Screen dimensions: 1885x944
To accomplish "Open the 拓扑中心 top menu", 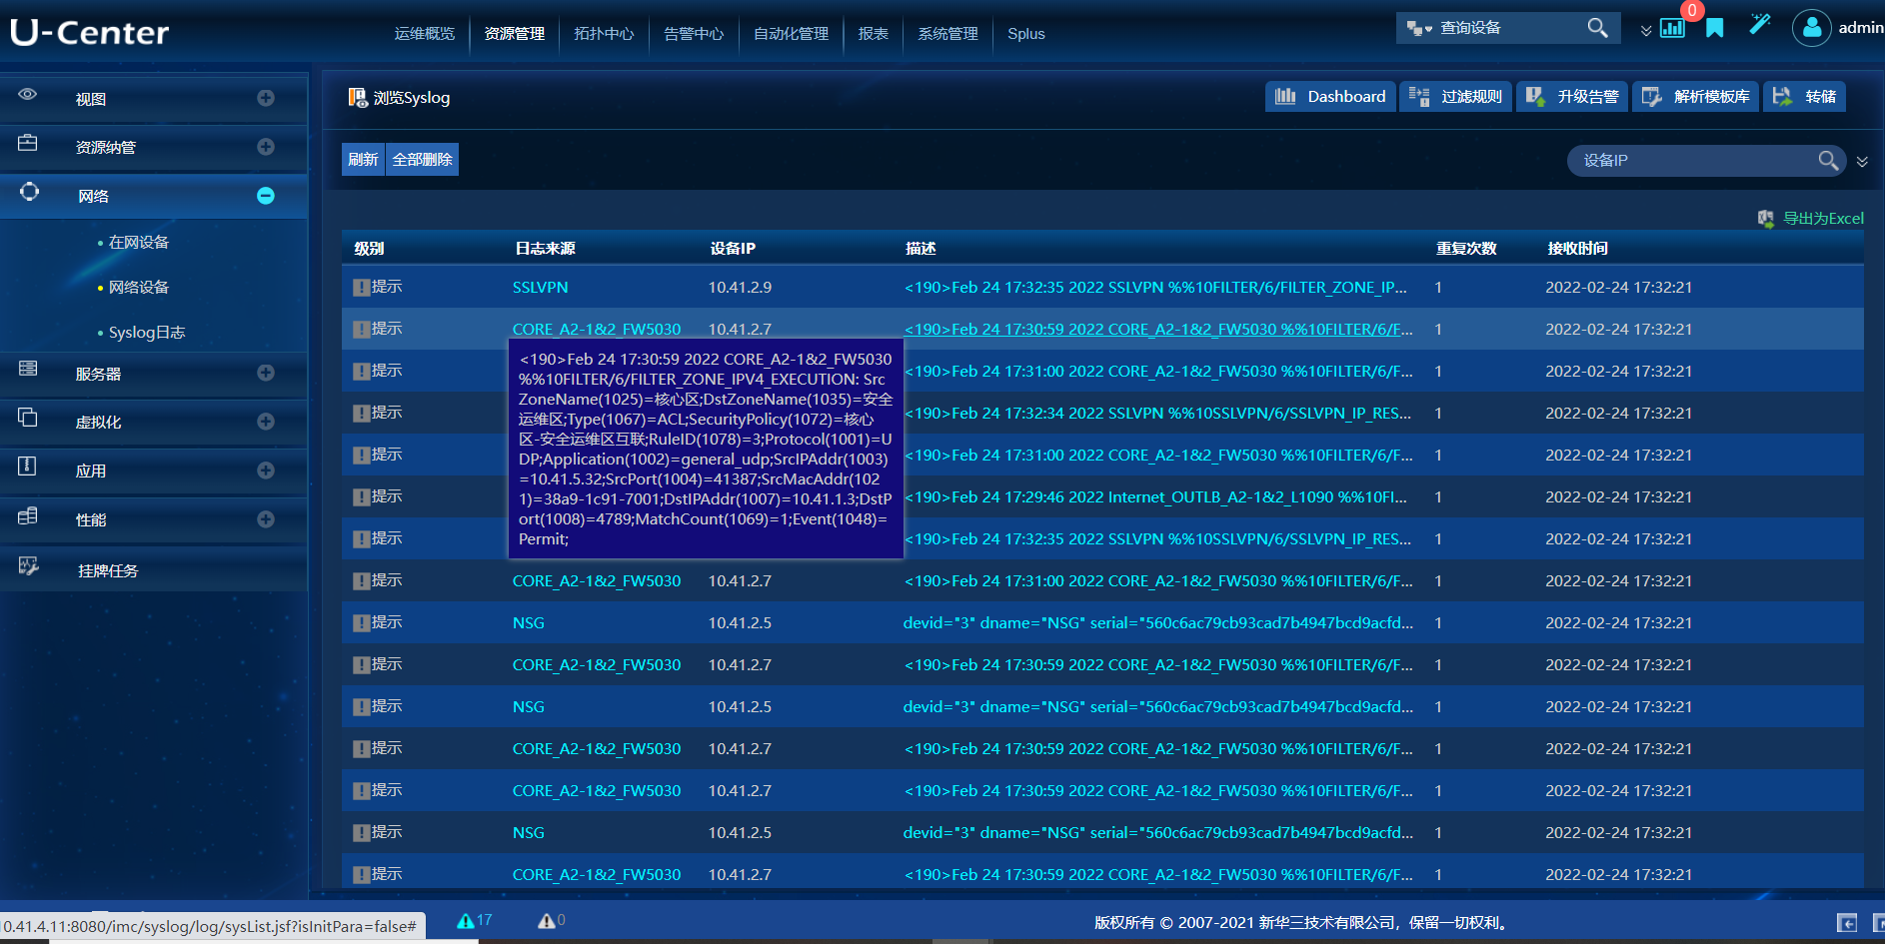I will point(604,34).
